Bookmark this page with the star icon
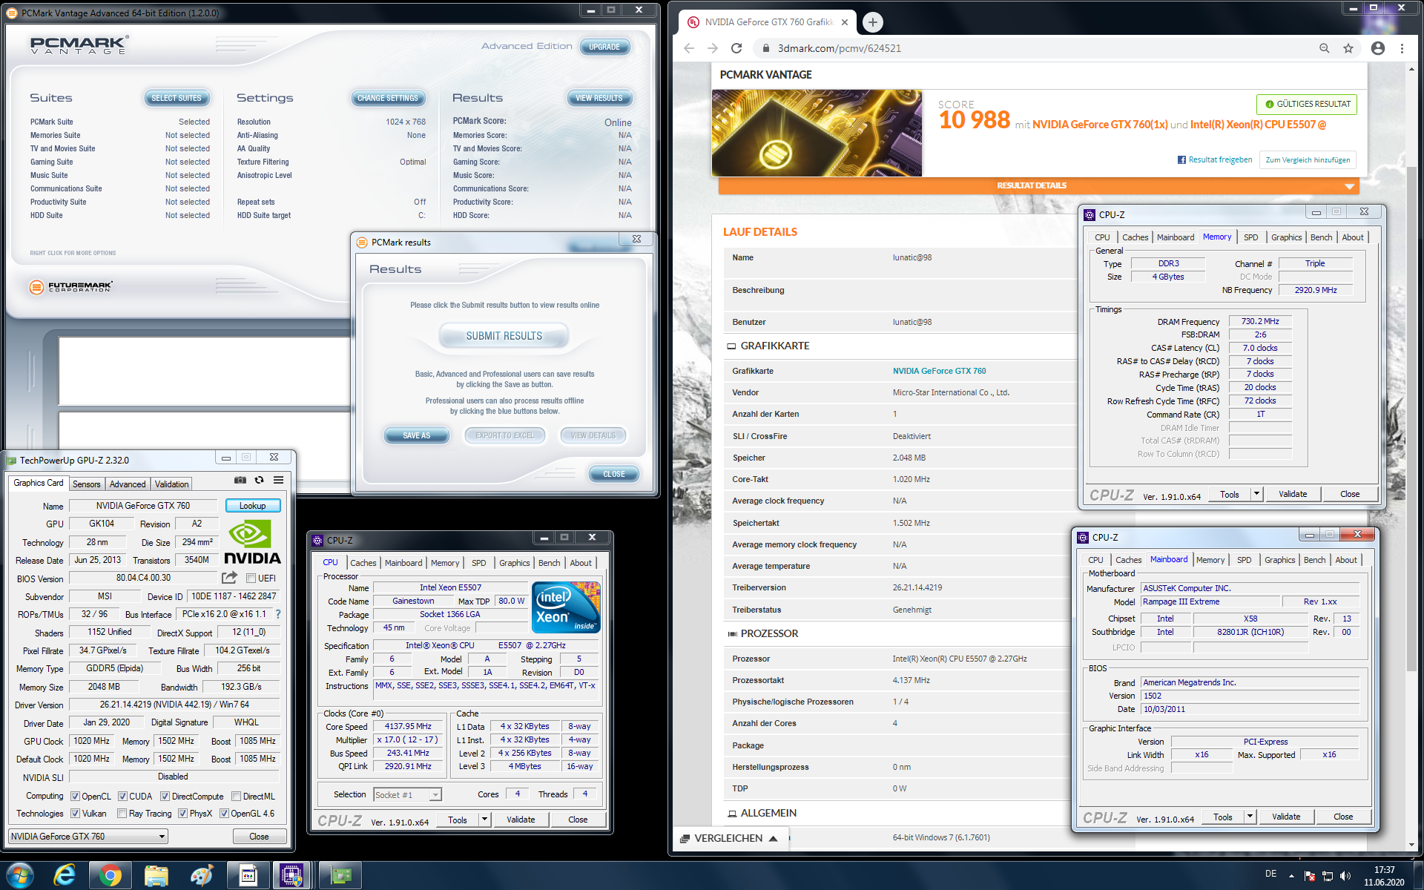Image resolution: width=1424 pixels, height=890 pixels. click(1348, 48)
